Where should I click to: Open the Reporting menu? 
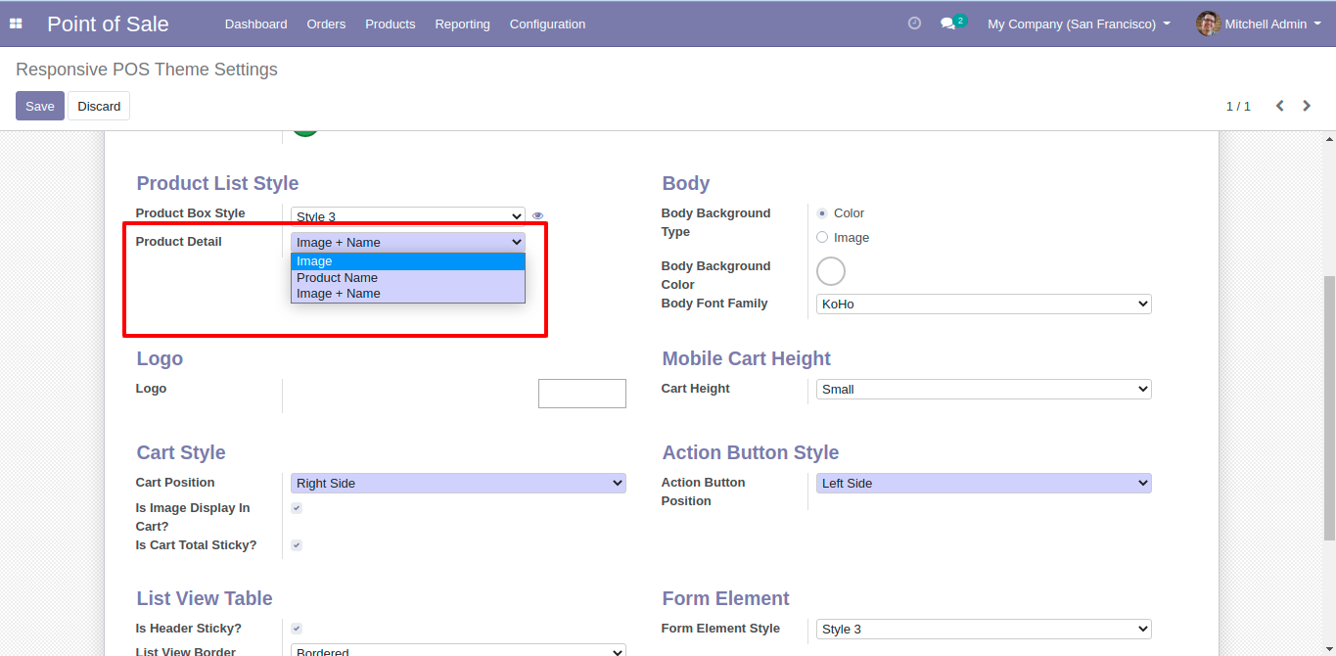click(462, 23)
